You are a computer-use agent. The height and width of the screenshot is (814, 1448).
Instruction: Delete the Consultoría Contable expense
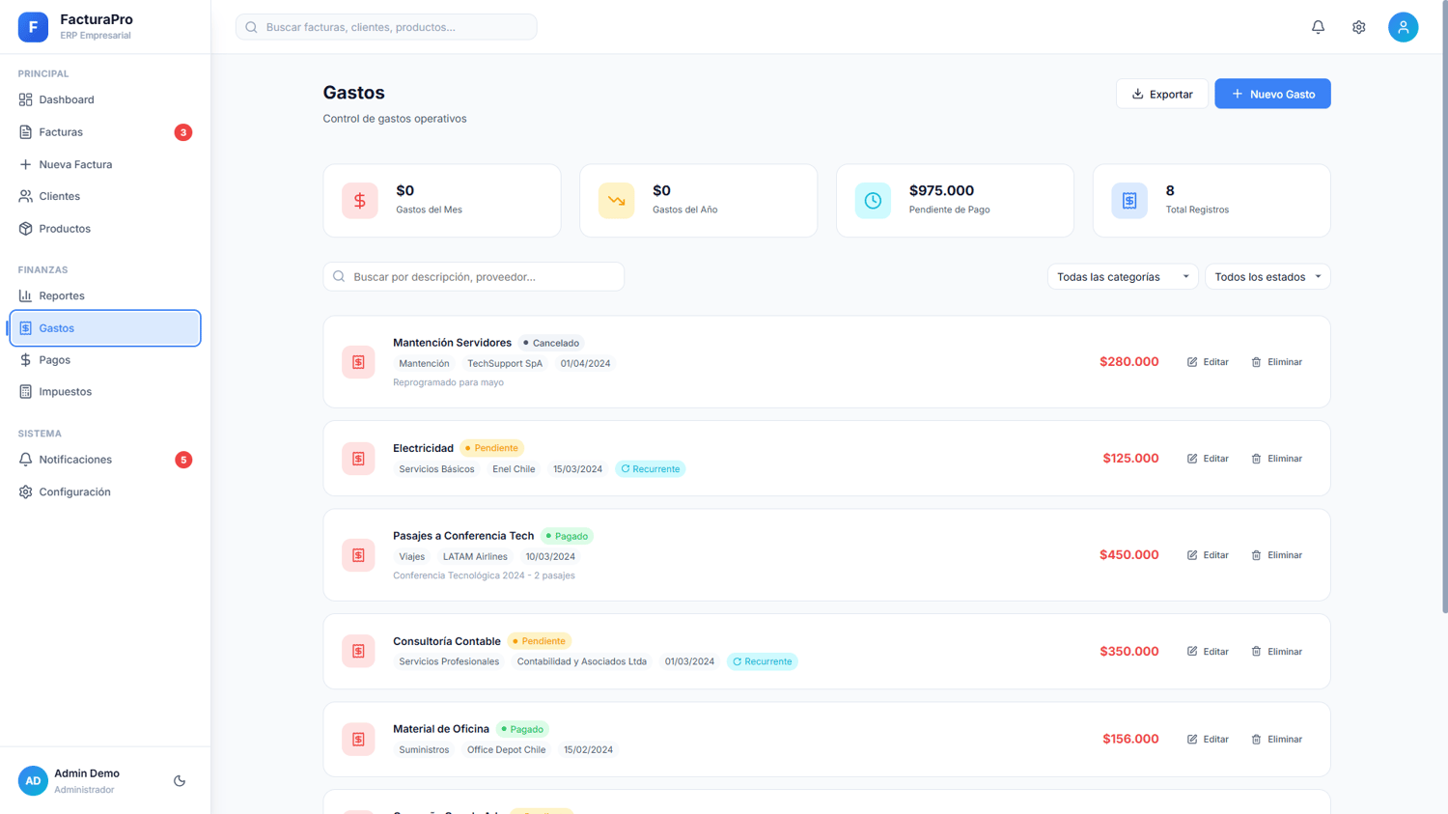click(x=1276, y=652)
